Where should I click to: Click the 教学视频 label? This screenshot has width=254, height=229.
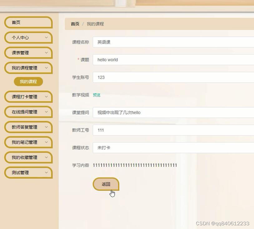coord(81,95)
